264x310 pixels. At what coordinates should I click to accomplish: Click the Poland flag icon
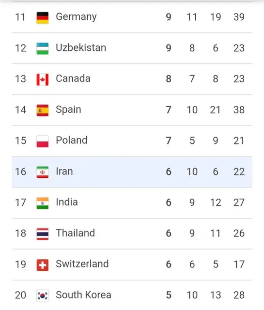pyautogui.click(x=42, y=141)
